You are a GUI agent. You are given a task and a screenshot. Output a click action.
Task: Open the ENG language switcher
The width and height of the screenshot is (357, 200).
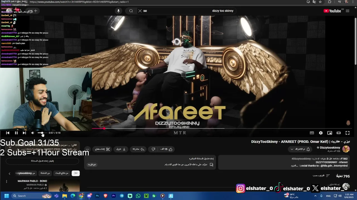pos(328,196)
